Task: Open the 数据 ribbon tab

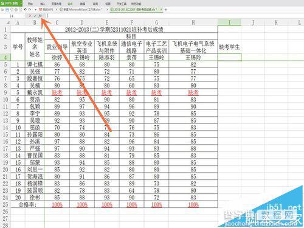Action: pyautogui.click(x=83, y=4)
